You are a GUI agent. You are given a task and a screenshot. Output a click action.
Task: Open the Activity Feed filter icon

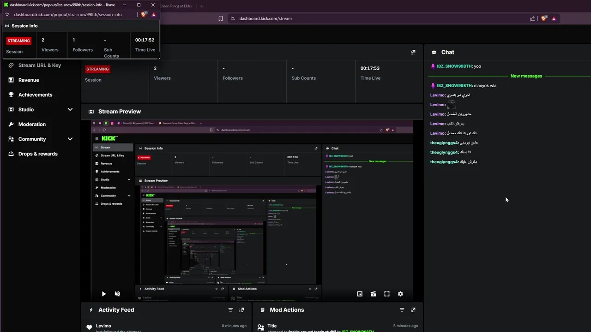pos(230,310)
